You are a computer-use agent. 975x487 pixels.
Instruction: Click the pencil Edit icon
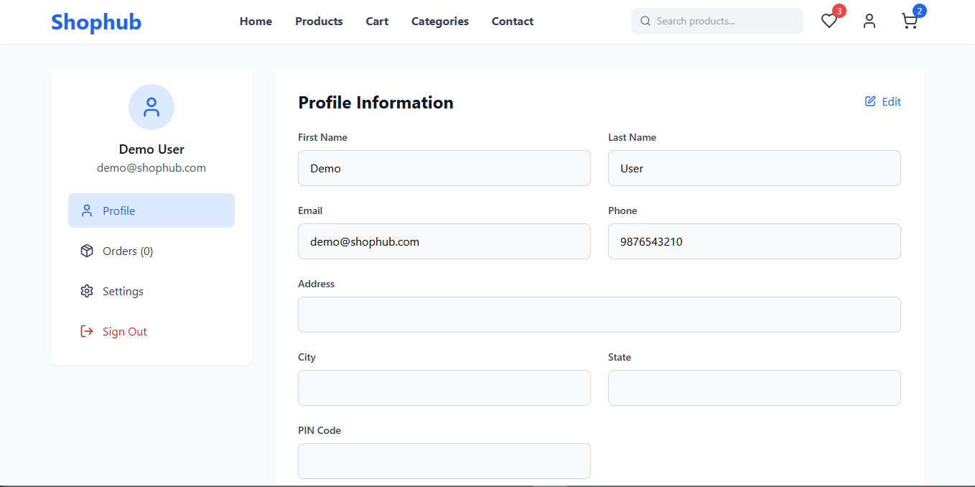click(x=870, y=101)
